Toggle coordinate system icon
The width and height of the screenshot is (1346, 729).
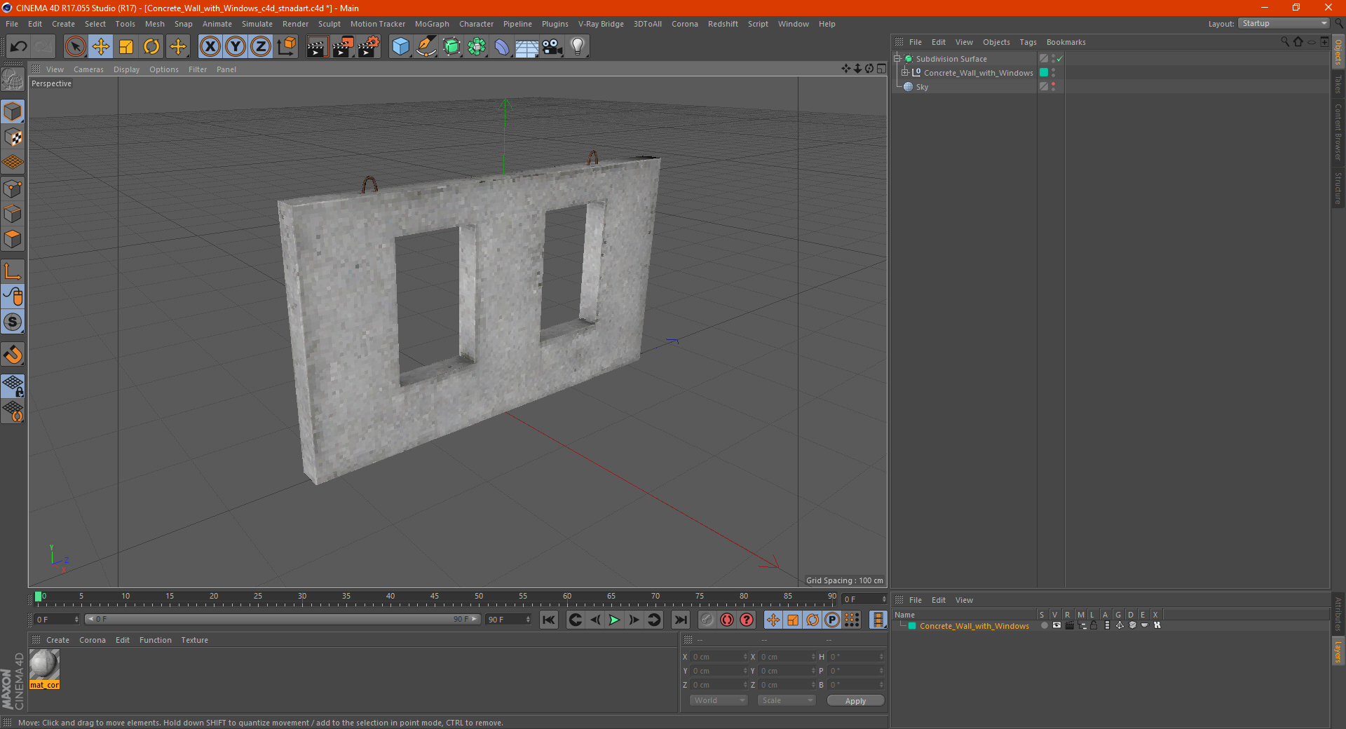point(287,47)
